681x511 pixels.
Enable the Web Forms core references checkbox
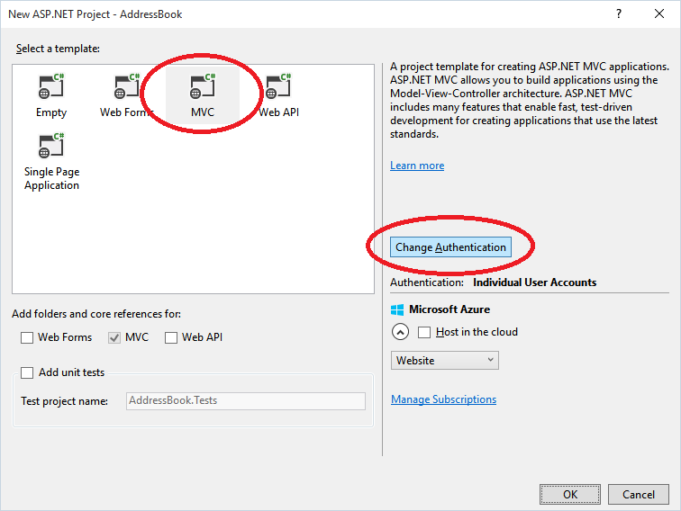(x=27, y=337)
